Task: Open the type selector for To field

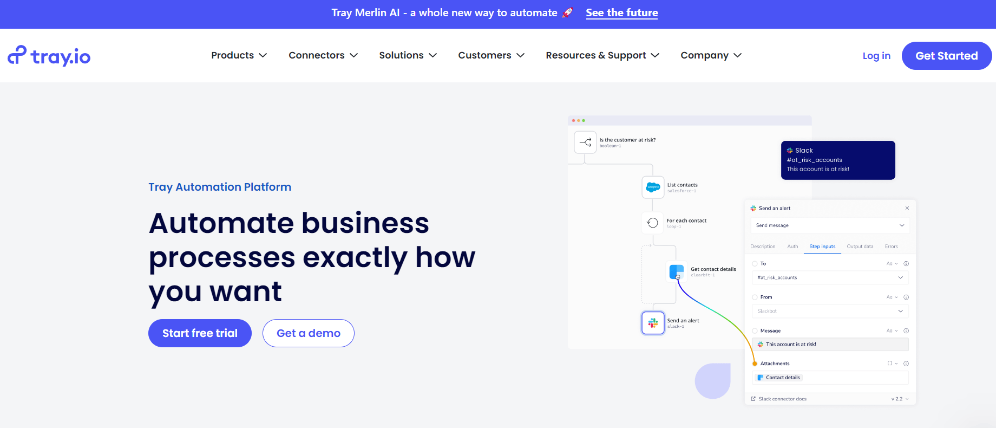Action: tap(892, 264)
